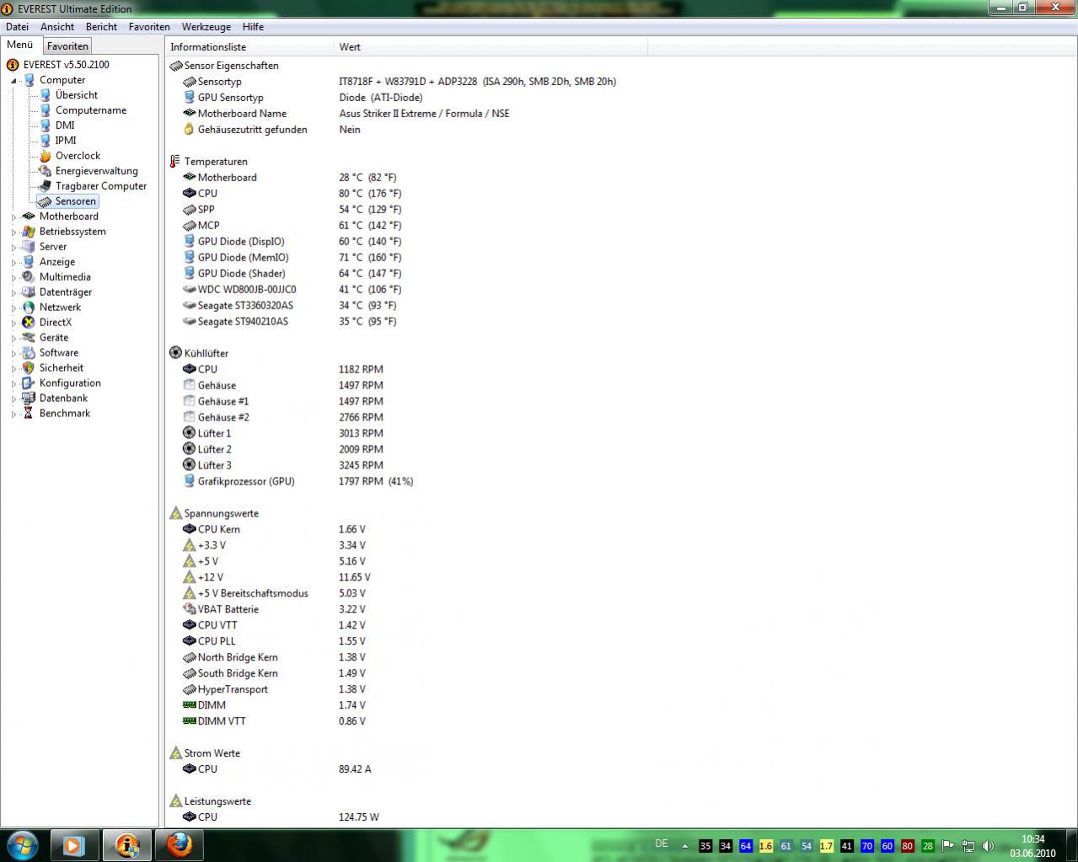1078x862 pixels.
Task: Click the Temperaturen thermometer icon
Action: pyautogui.click(x=175, y=162)
